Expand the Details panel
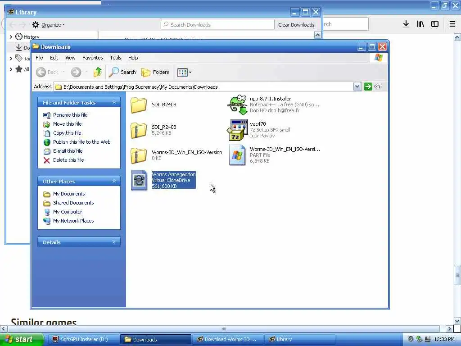Viewport: 461px width, 346px height. tap(114, 242)
